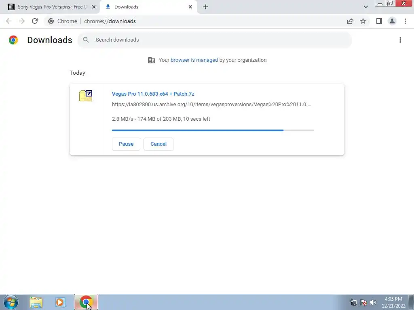Image resolution: width=414 pixels, height=310 pixels.
Task: Click the archive.org download source URL
Action: (x=211, y=105)
